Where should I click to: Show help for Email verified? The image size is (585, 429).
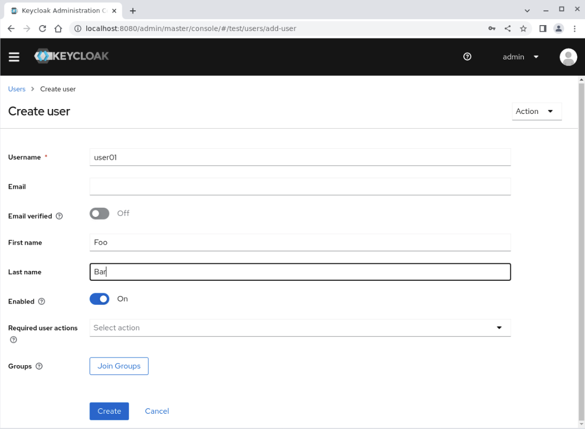pyautogui.click(x=59, y=216)
